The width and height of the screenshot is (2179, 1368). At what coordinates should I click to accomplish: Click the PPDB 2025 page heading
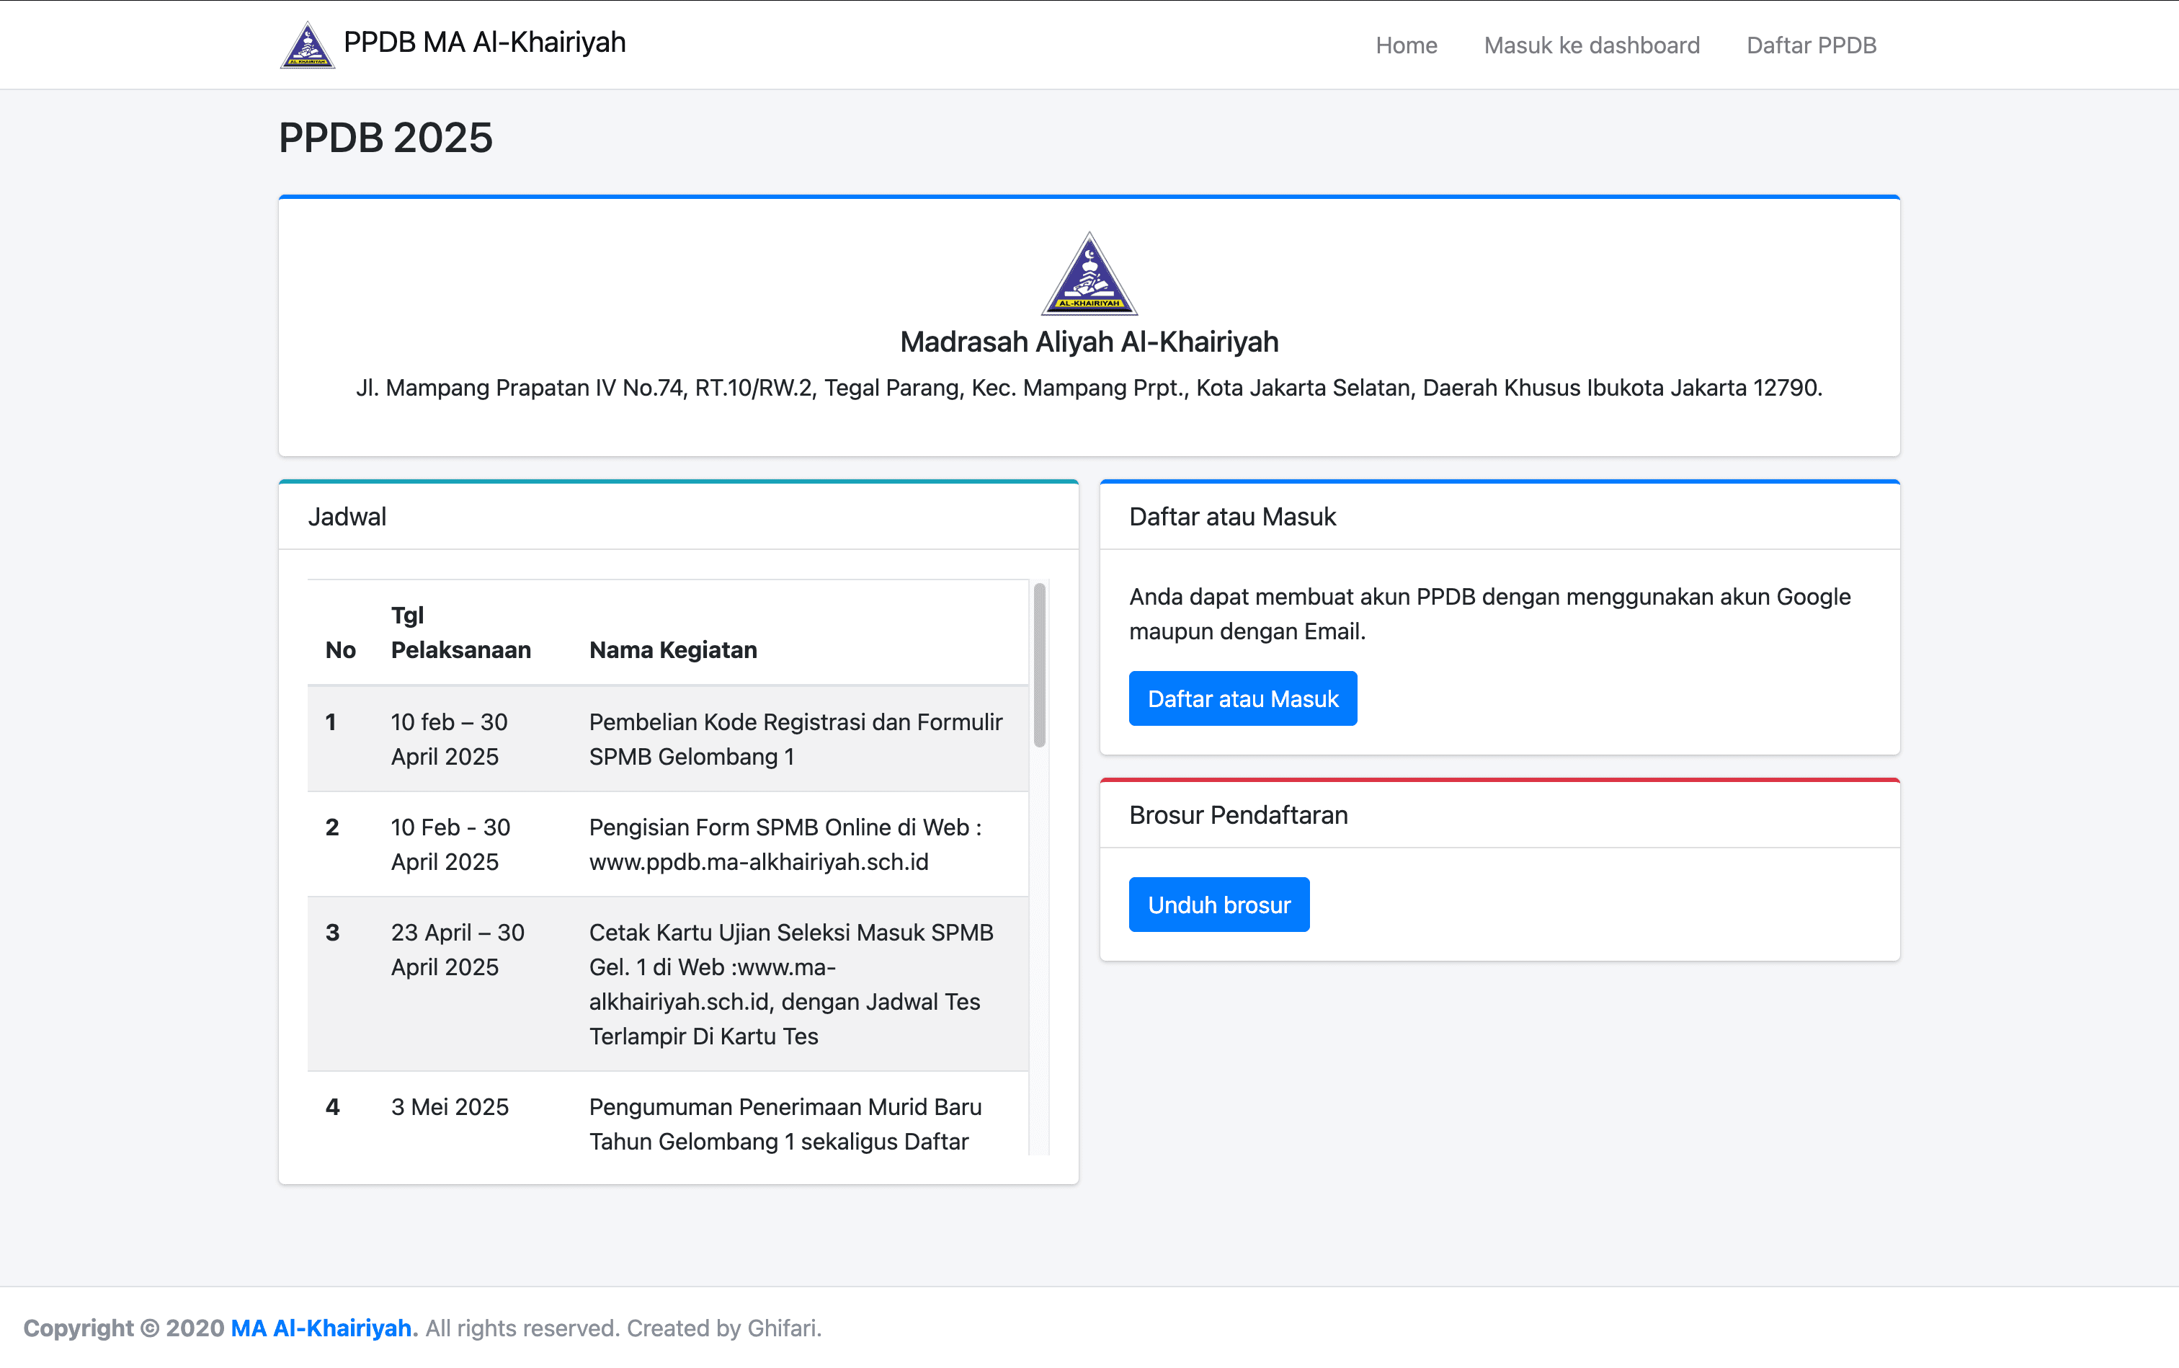[386, 138]
